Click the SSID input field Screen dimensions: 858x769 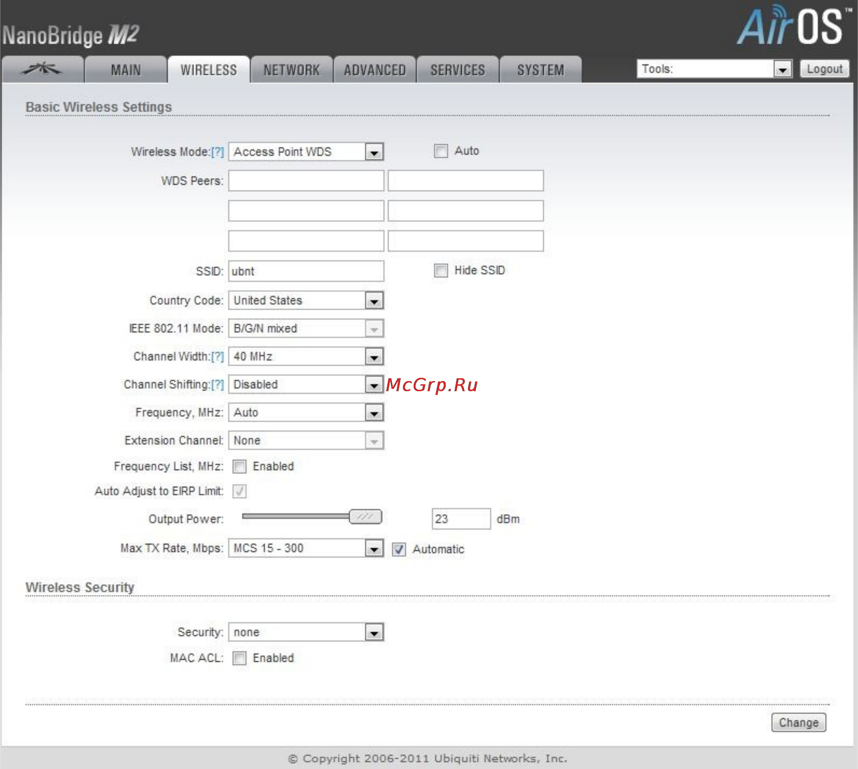[306, 271]
